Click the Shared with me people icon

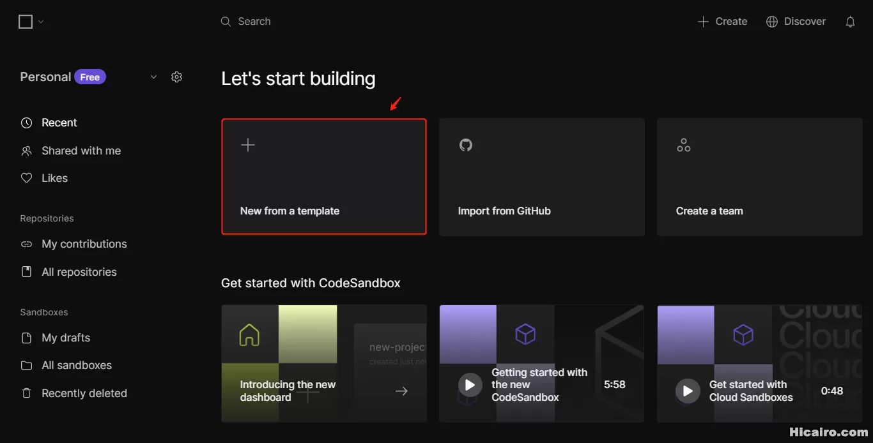point(26,151)
